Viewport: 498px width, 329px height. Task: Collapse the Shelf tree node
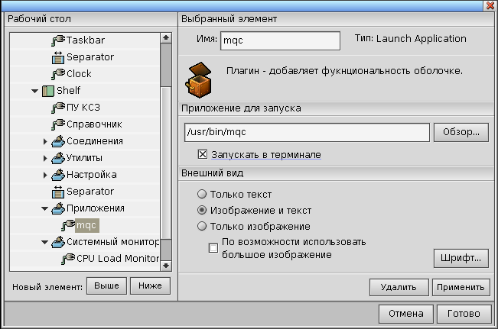click(x=35, y=91)
